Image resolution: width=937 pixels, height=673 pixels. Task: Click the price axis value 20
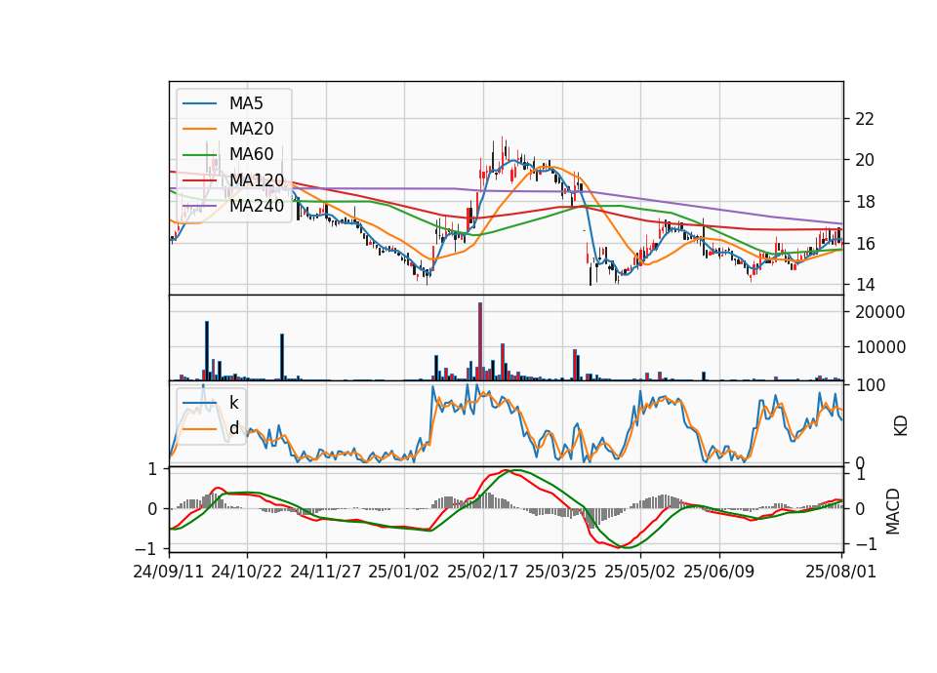(865, 160)
